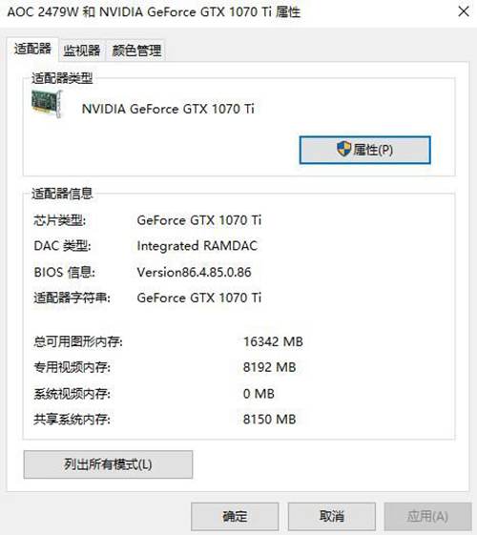Screen dimensions: 477x535
Task: Click the BIOS Version86.4.85.0.86 text
Action: click(x=195, y=273)
